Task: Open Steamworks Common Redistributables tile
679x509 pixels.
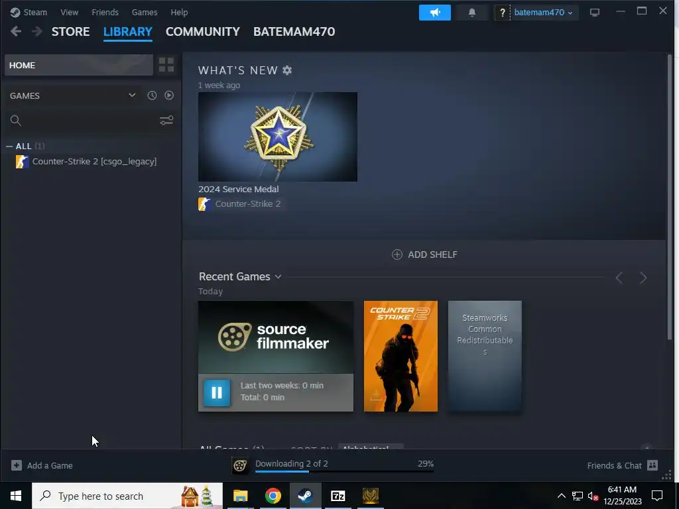Action: coord(485,356)
